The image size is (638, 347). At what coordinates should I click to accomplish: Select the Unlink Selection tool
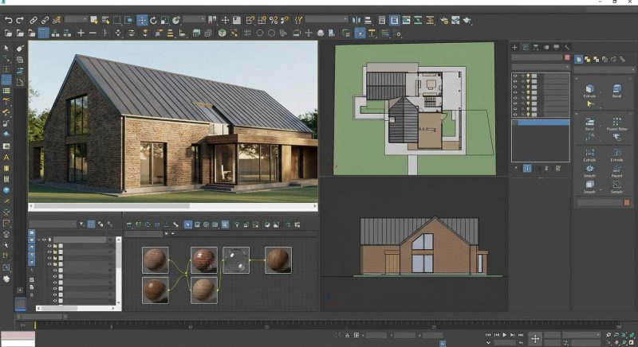coord(45,20)
